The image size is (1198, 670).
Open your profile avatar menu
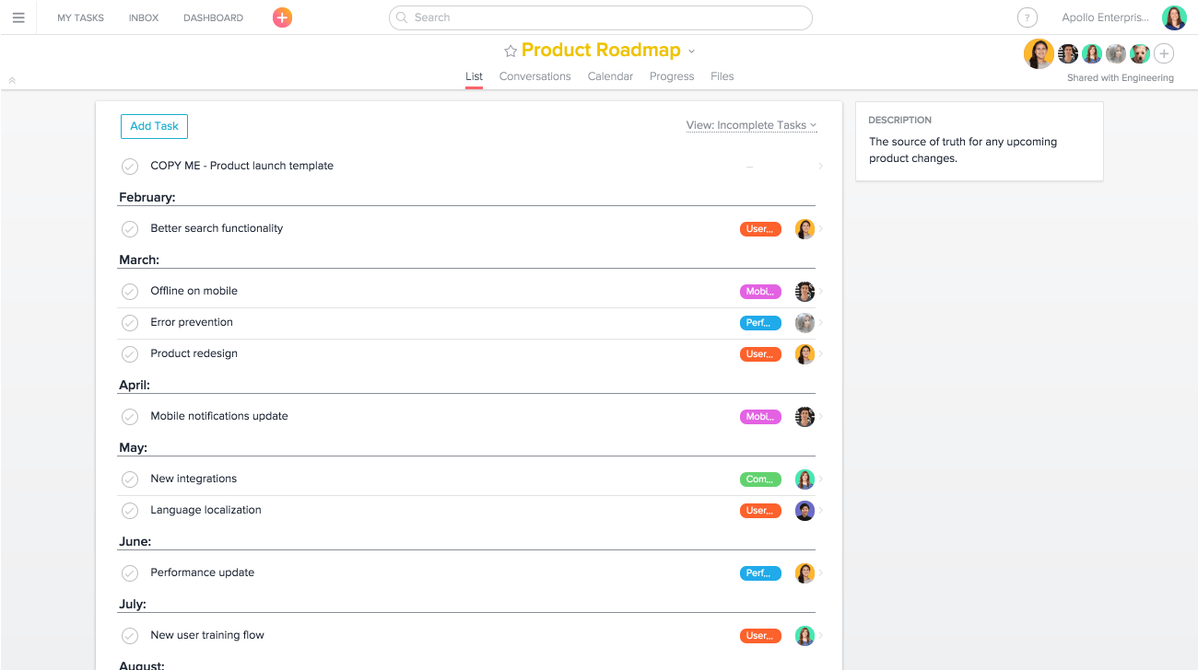pyautogui.click(x=1173, y=17)
